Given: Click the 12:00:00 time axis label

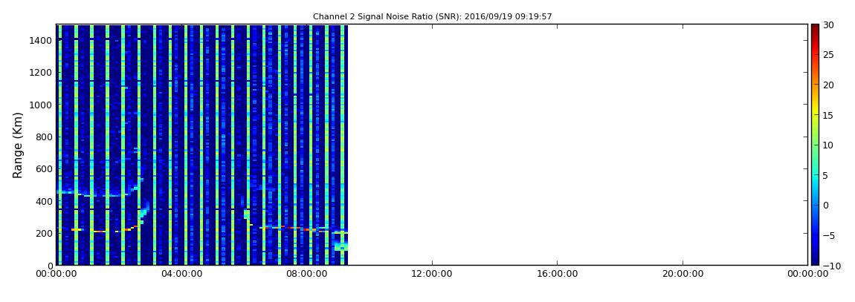Looking at the screenshot, I should tap(433, 275).
